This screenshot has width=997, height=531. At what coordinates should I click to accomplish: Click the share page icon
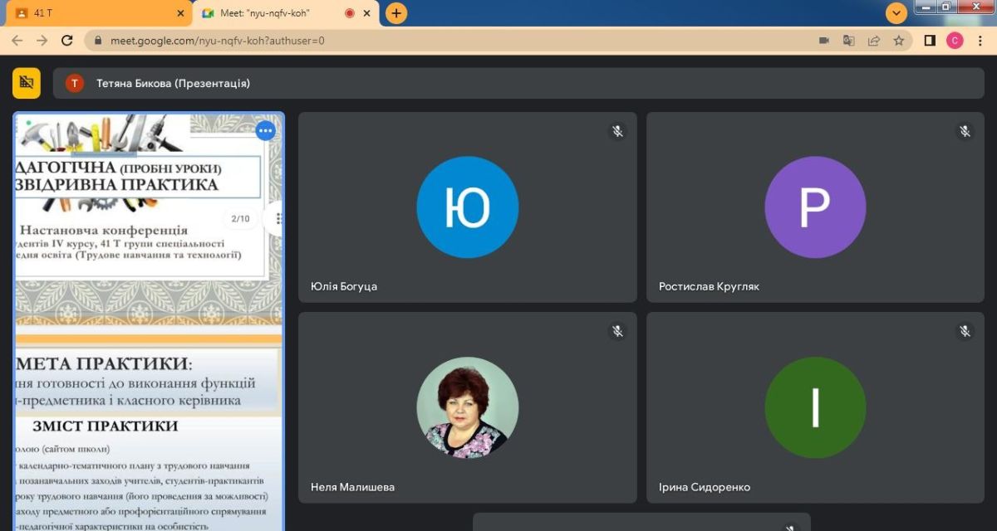tap(874, 41)
